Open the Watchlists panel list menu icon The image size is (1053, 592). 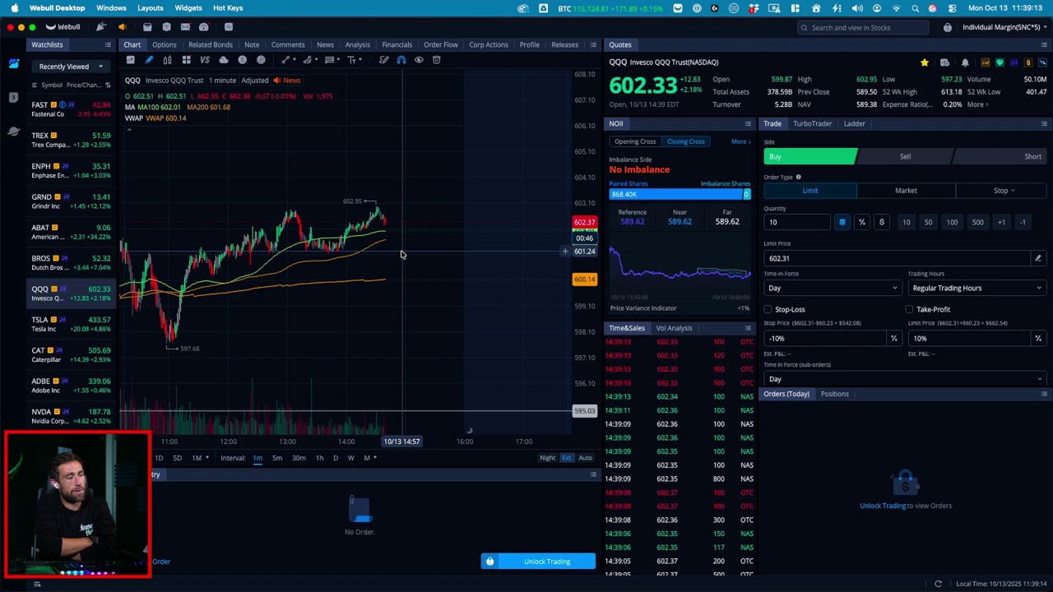109,45
